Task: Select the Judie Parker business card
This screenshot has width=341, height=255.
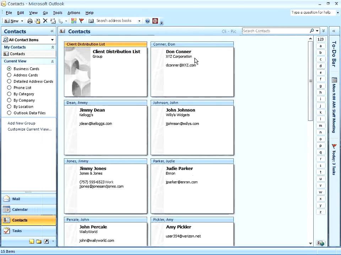Action: click(192, 186)
